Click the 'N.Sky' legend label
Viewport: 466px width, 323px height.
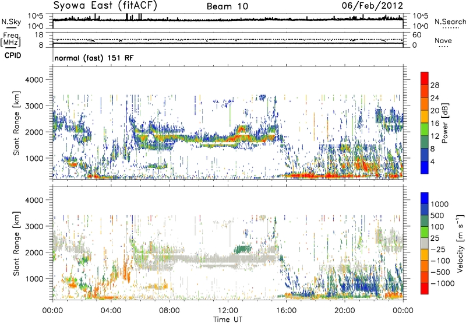[x=11, y=22]
